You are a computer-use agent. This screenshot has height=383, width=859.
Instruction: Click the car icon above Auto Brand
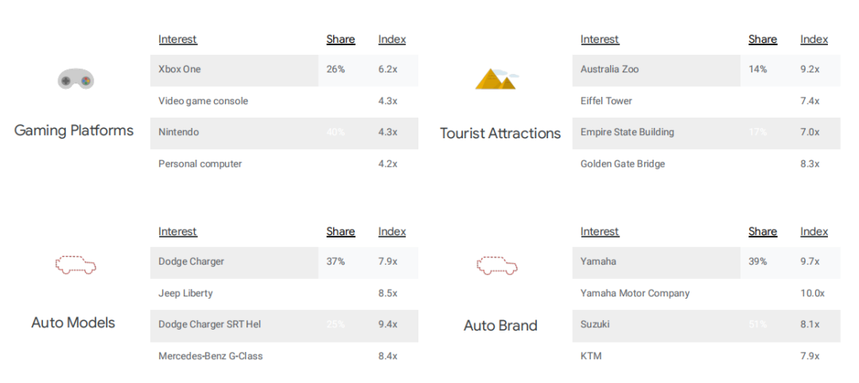[497, 265]
